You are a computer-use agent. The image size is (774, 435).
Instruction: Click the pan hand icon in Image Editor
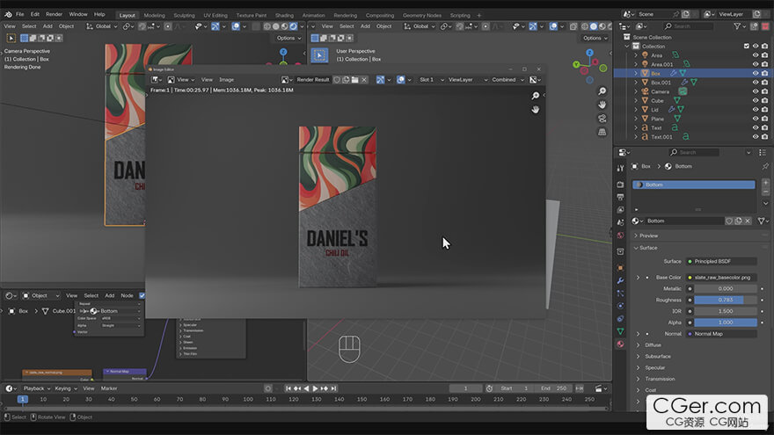click(x=535, y=110)
